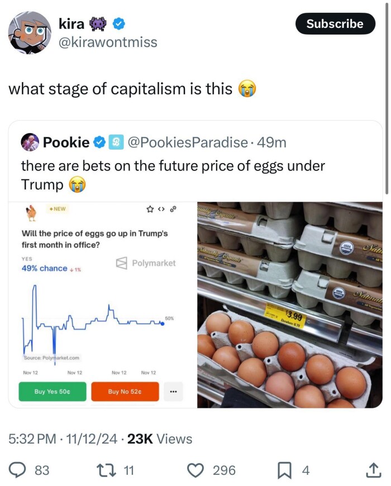Open Pookie's small profile avatar
391x486 pixels.
(30, 142)
